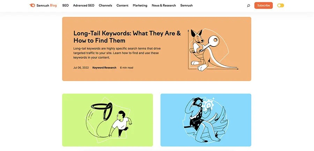Expand the Content navigation menu
The height and width of the screenshot is (151, 314).
(x=122, y=5)
